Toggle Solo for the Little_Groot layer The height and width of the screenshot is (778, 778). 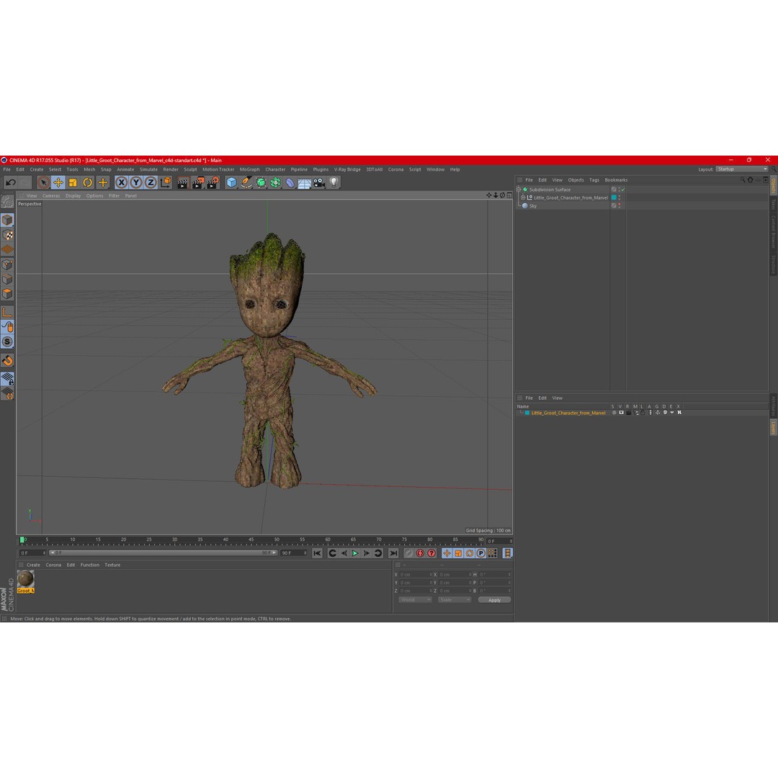pos(614,413)
